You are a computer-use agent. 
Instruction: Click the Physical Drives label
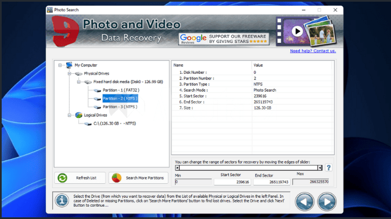[96, 74]
